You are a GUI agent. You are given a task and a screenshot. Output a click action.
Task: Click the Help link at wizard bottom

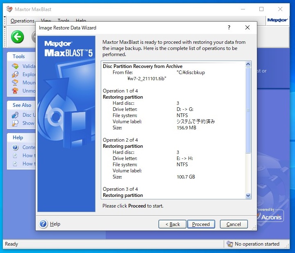click(55, 224)
